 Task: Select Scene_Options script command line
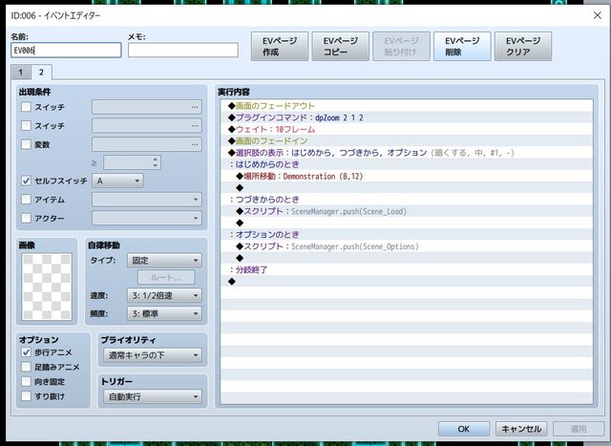407,246
